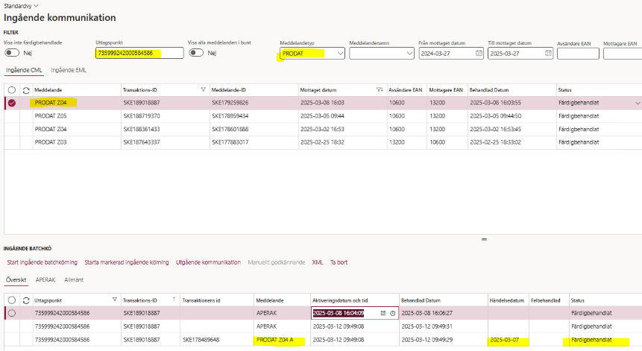Open calendar picker for Till mottaget datum
The image size is (642, 351).
click(x=548, y=54)
